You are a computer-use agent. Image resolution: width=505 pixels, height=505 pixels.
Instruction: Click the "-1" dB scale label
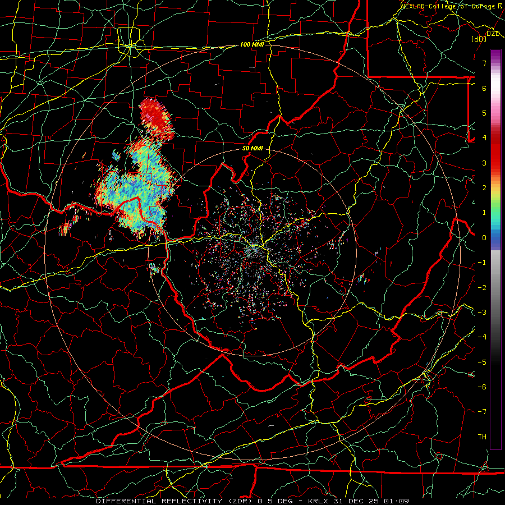[x=482, y=263]
